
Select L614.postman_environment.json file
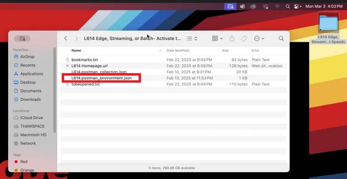click(x=102, y=78)
